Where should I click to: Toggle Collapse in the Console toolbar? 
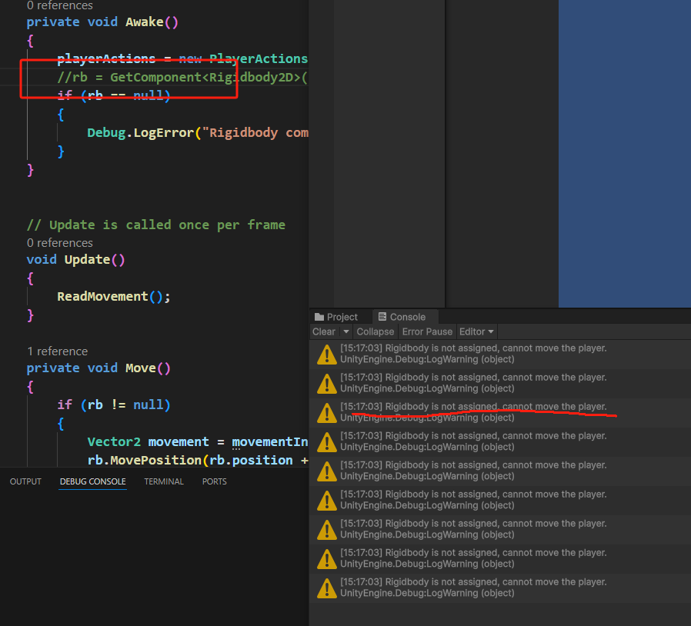click(375, 331)
